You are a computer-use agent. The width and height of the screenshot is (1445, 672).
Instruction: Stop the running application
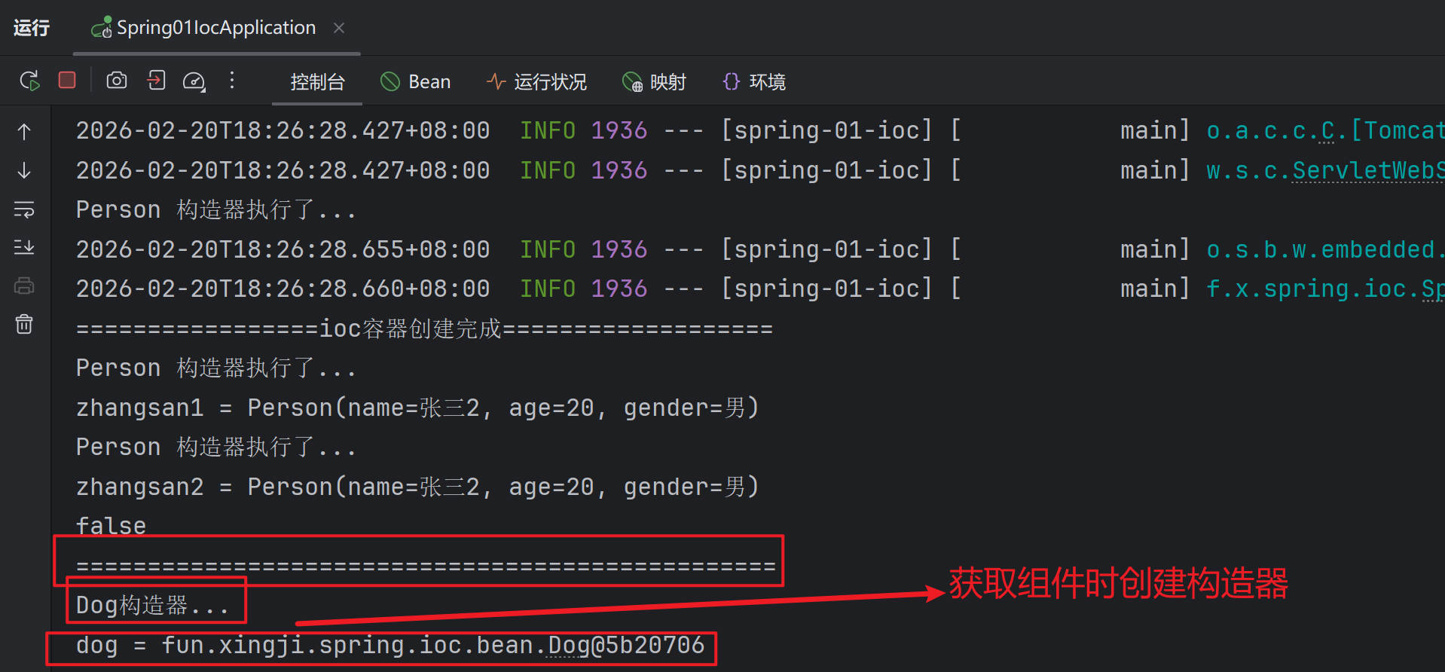point(67,81)
